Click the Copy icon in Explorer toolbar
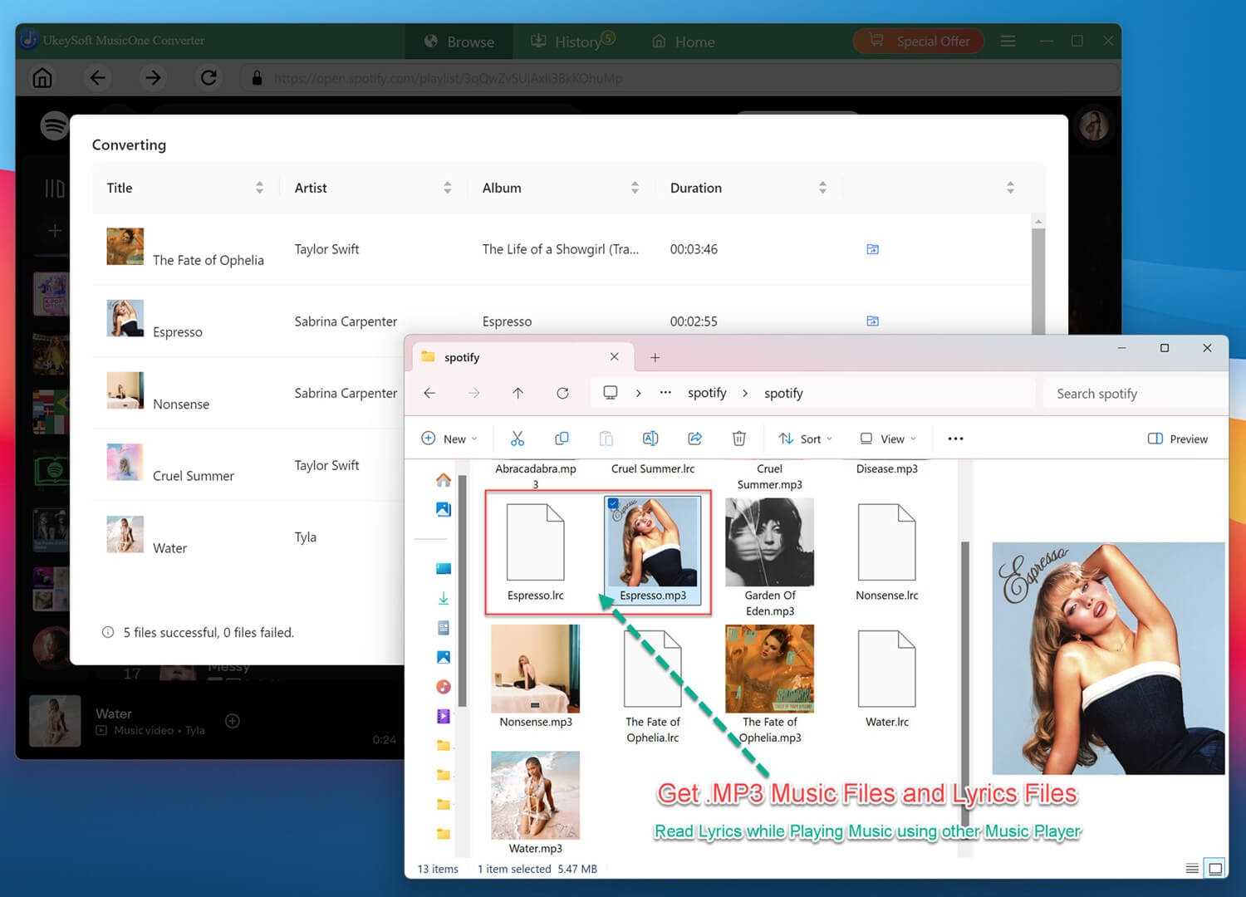Screen dimensions: 1246x897 click(562, 439)
